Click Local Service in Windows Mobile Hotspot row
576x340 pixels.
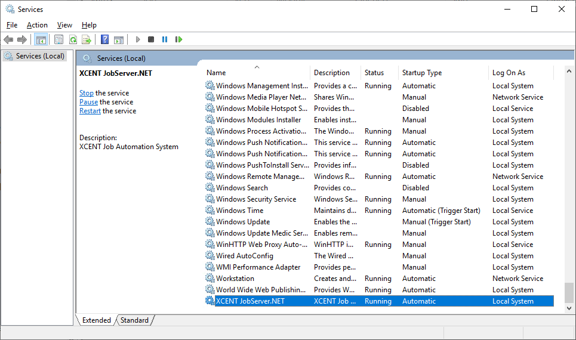[x=513, y=109]
